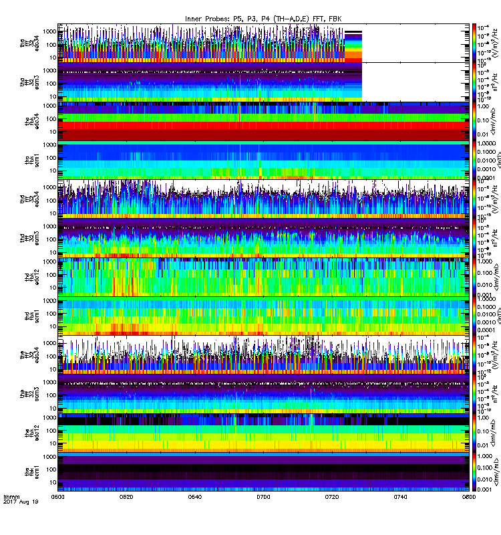Click the (V/m)²/Hz unit label of tha fff edc34
Image resolution: width=501 pixels, height=535 pixels.
tap(495, 43)
